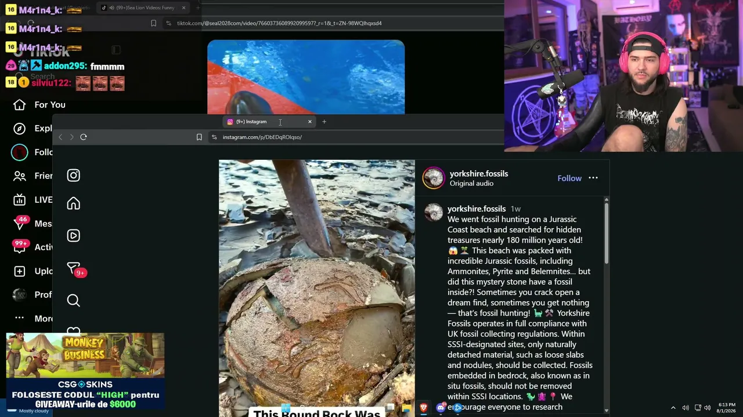View site information for tiktok.com
The image size is (743, 417).
click(x=168, y=23)
